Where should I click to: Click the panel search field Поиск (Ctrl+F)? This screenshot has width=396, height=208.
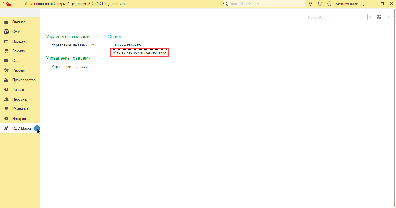click(x=337, y=17)
